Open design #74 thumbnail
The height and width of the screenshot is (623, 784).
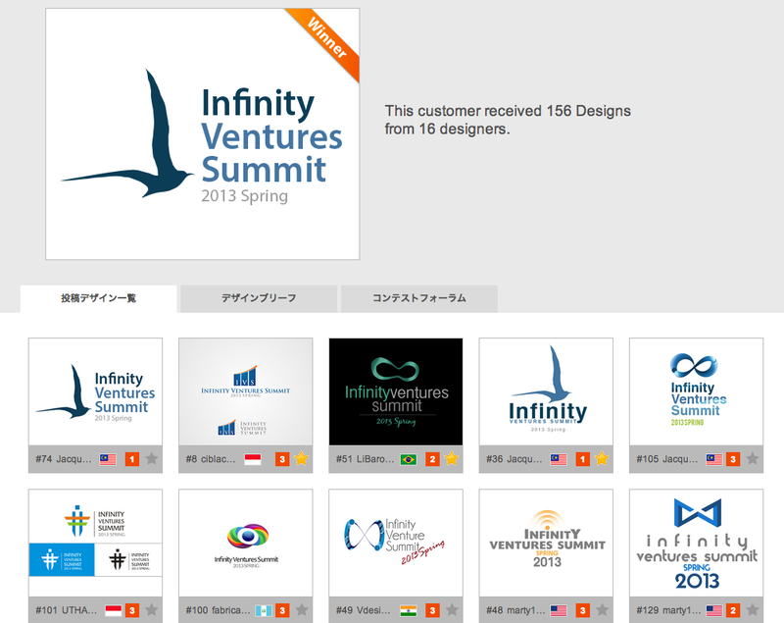[95, 391]
